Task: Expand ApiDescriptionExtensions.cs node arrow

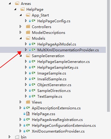Action: pos(20,108)
